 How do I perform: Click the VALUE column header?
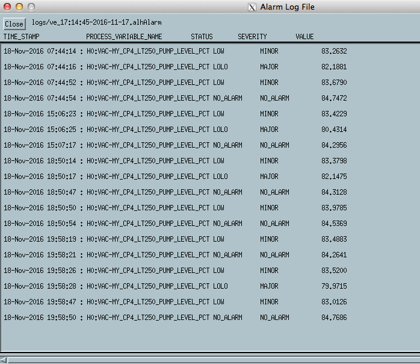[x=304, y=37]
